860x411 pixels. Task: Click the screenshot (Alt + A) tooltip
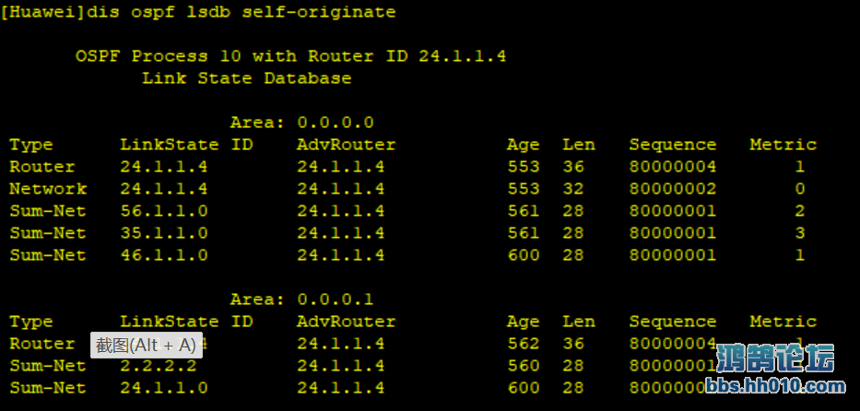[x=147, y=346]
